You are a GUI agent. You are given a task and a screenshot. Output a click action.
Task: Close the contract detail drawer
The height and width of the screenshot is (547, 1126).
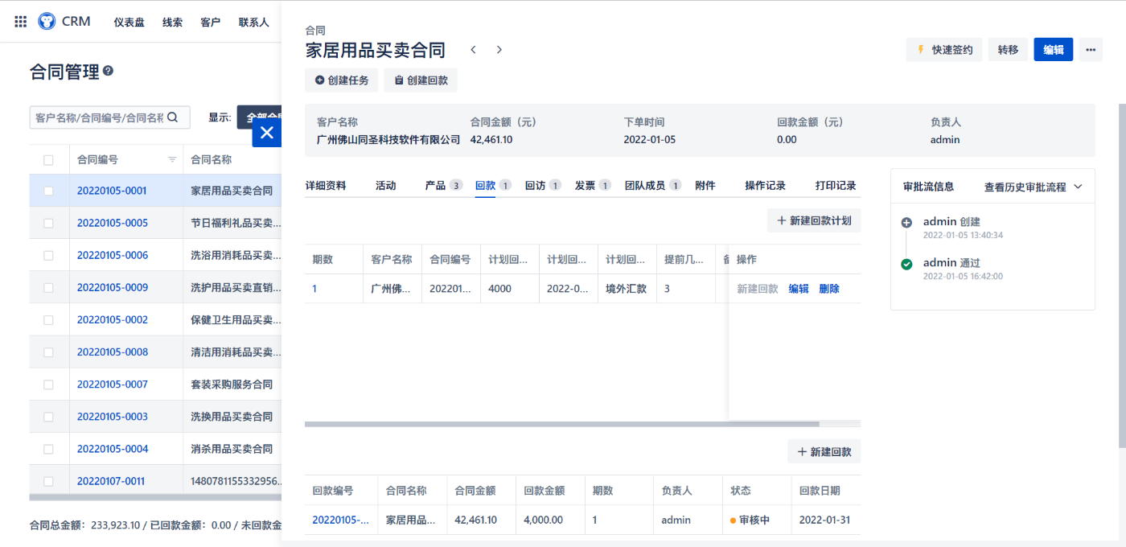pos(267,133)
